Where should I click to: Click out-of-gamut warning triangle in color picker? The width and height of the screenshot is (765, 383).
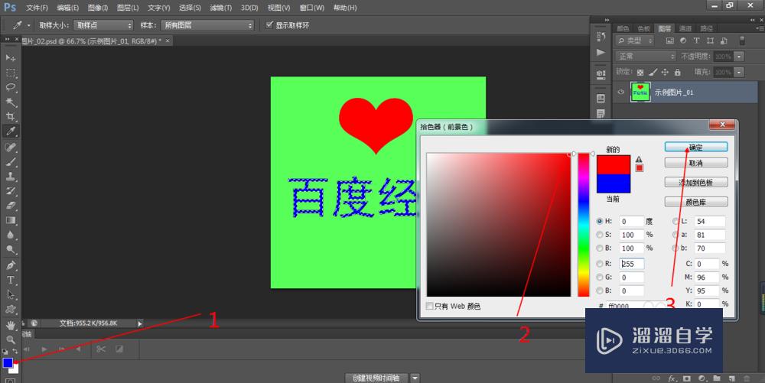pos(639,159)
